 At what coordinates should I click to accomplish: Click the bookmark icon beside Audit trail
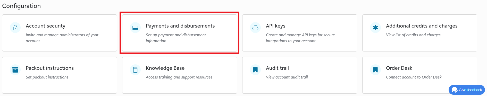pos(255,70)
